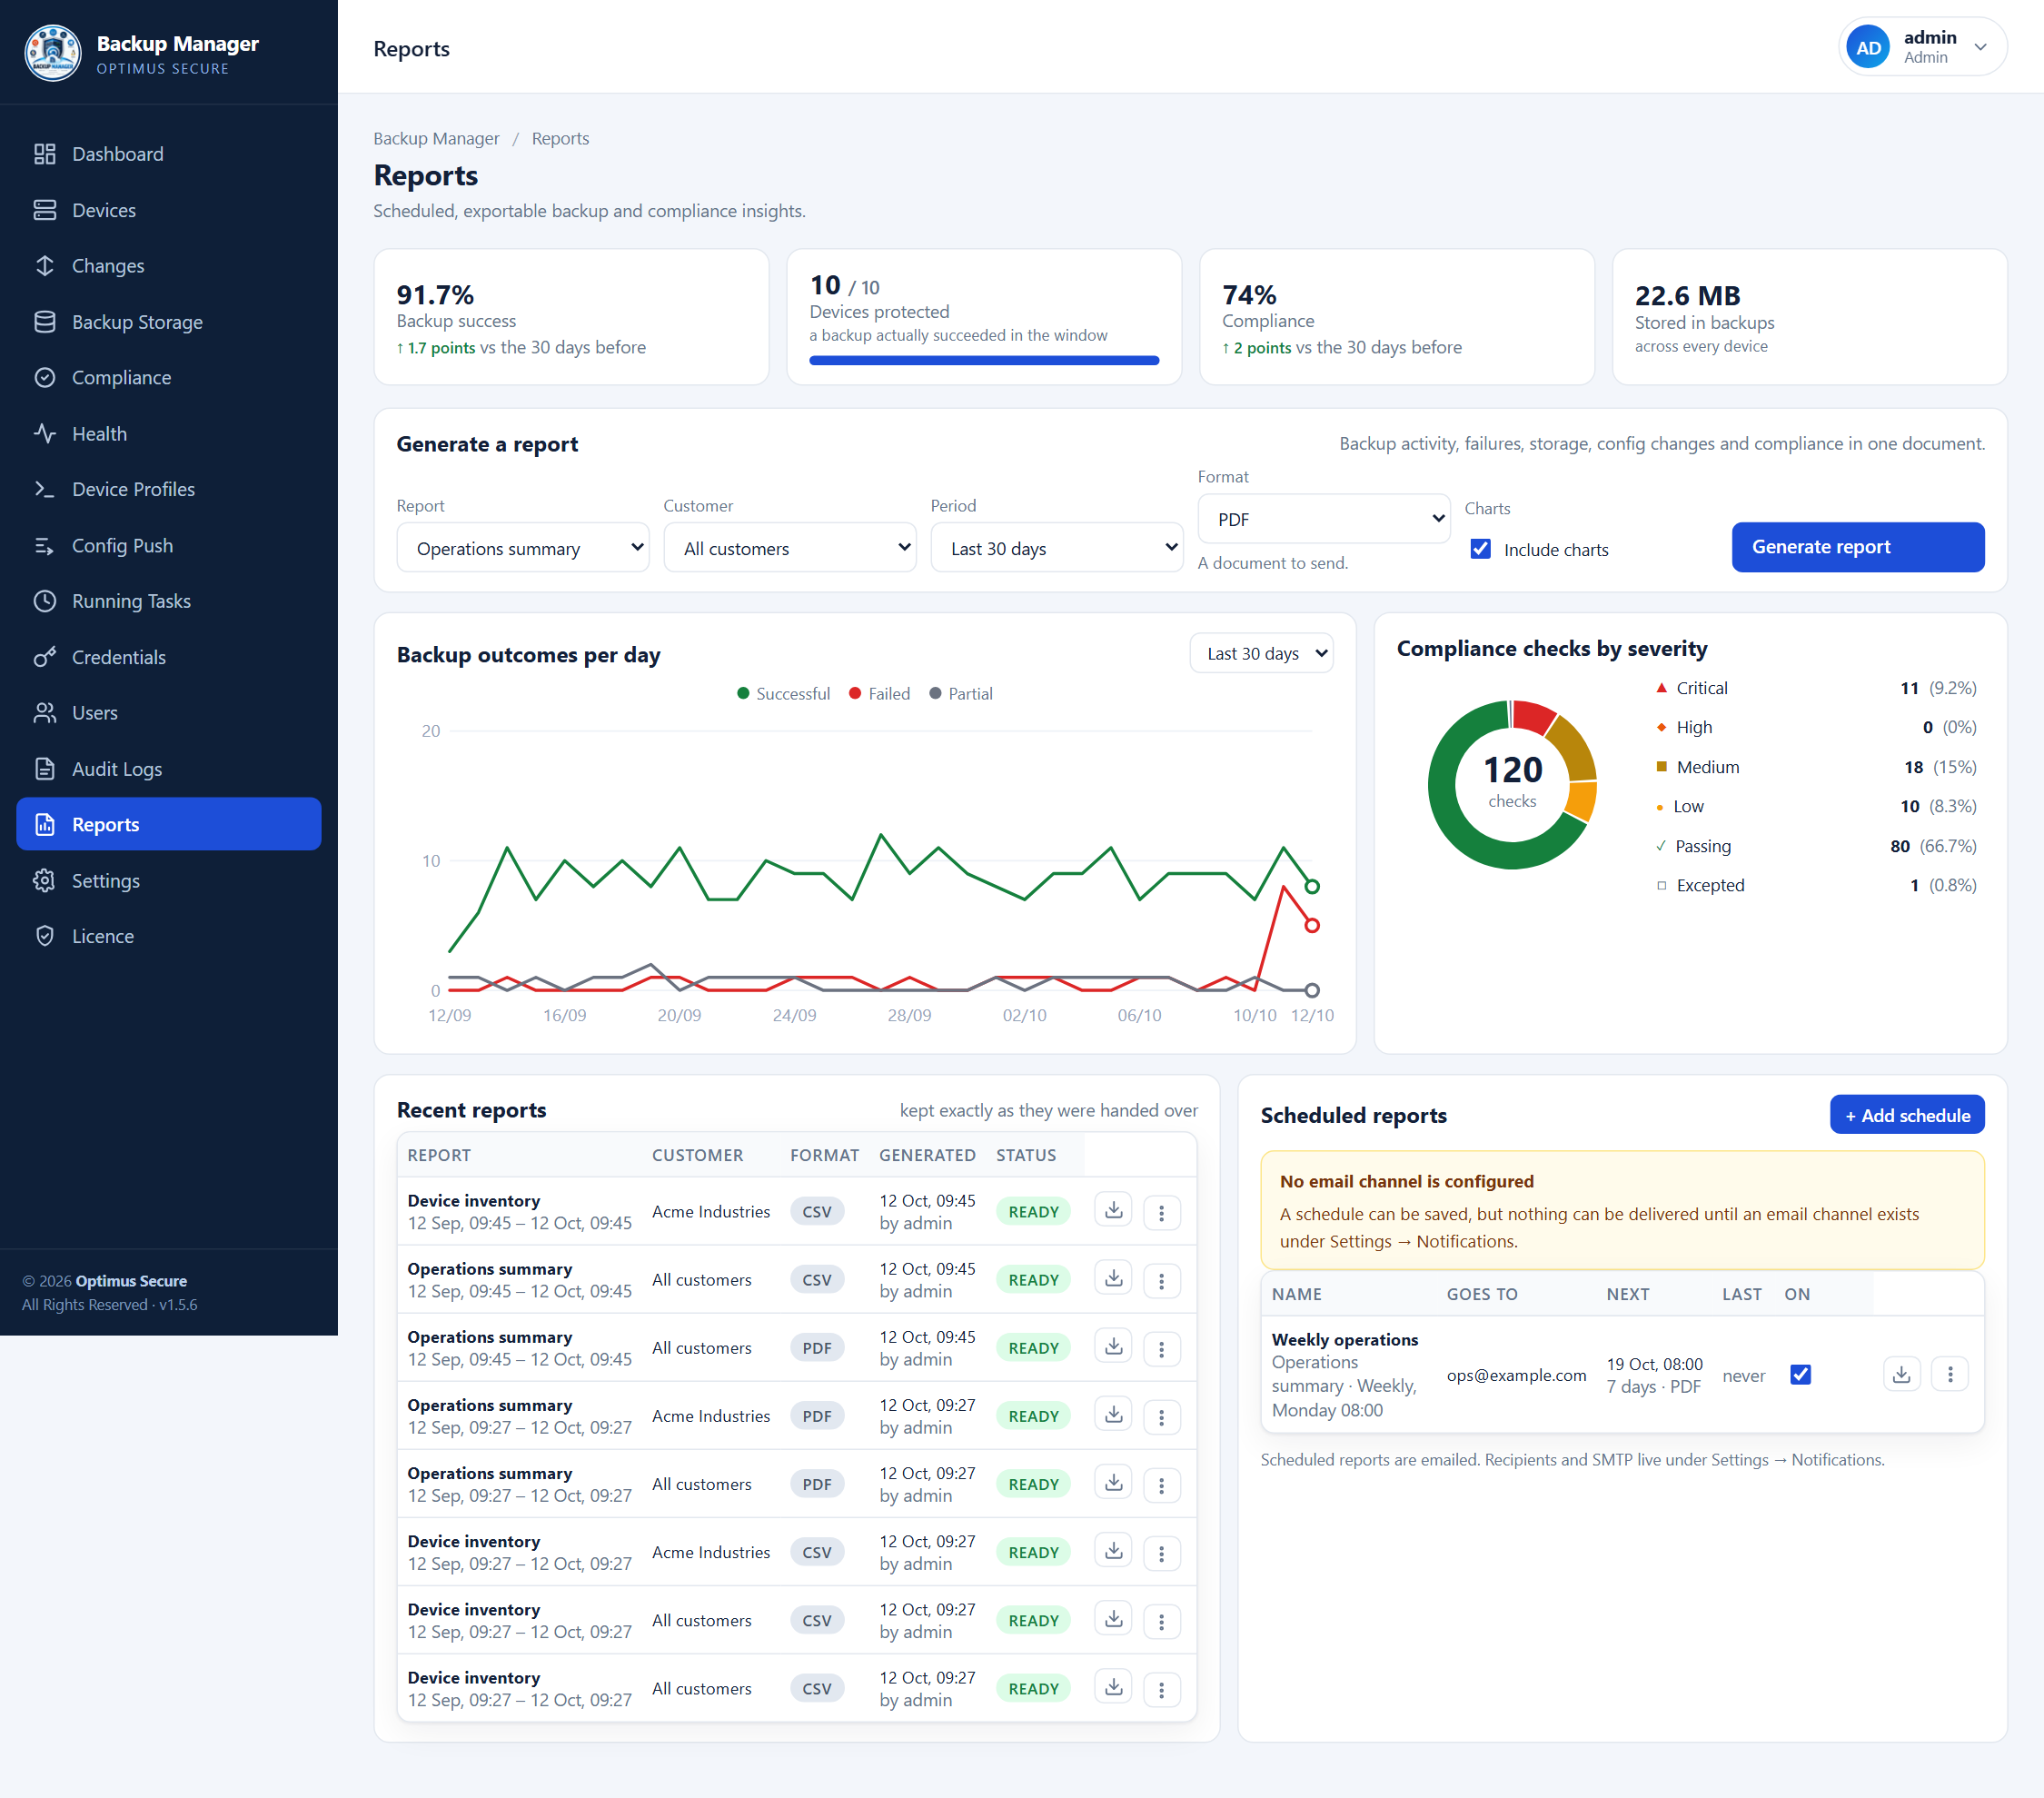Open Running Tasks page

coord(169,601)
